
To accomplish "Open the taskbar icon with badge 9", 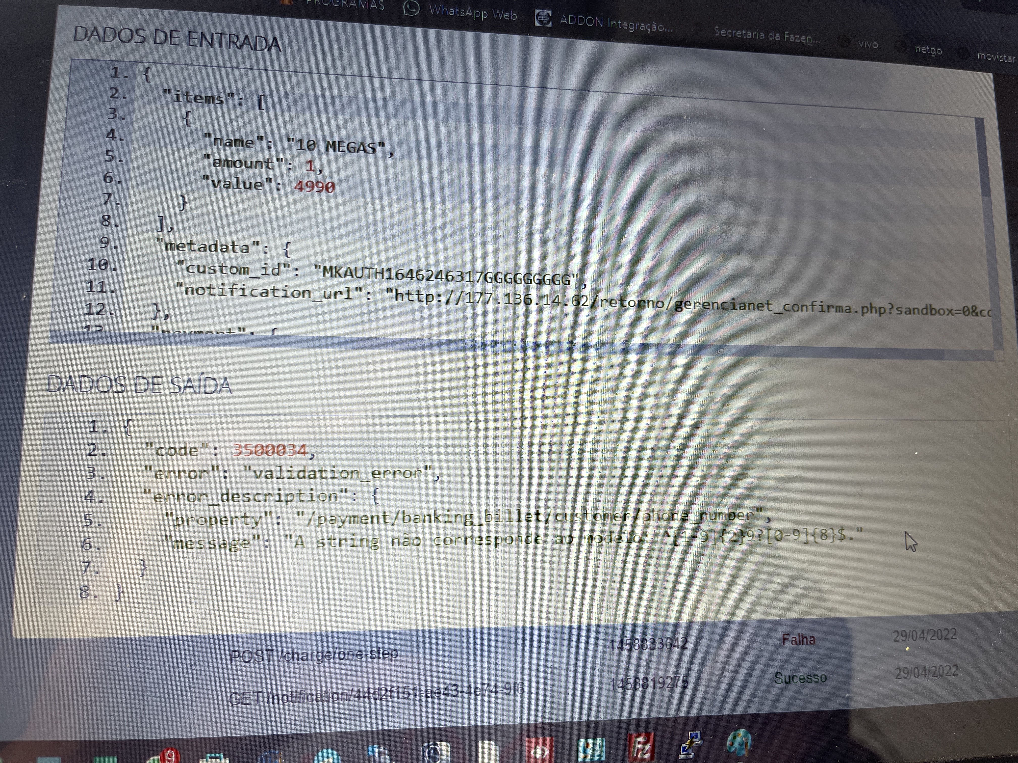I will click(163, 756).
